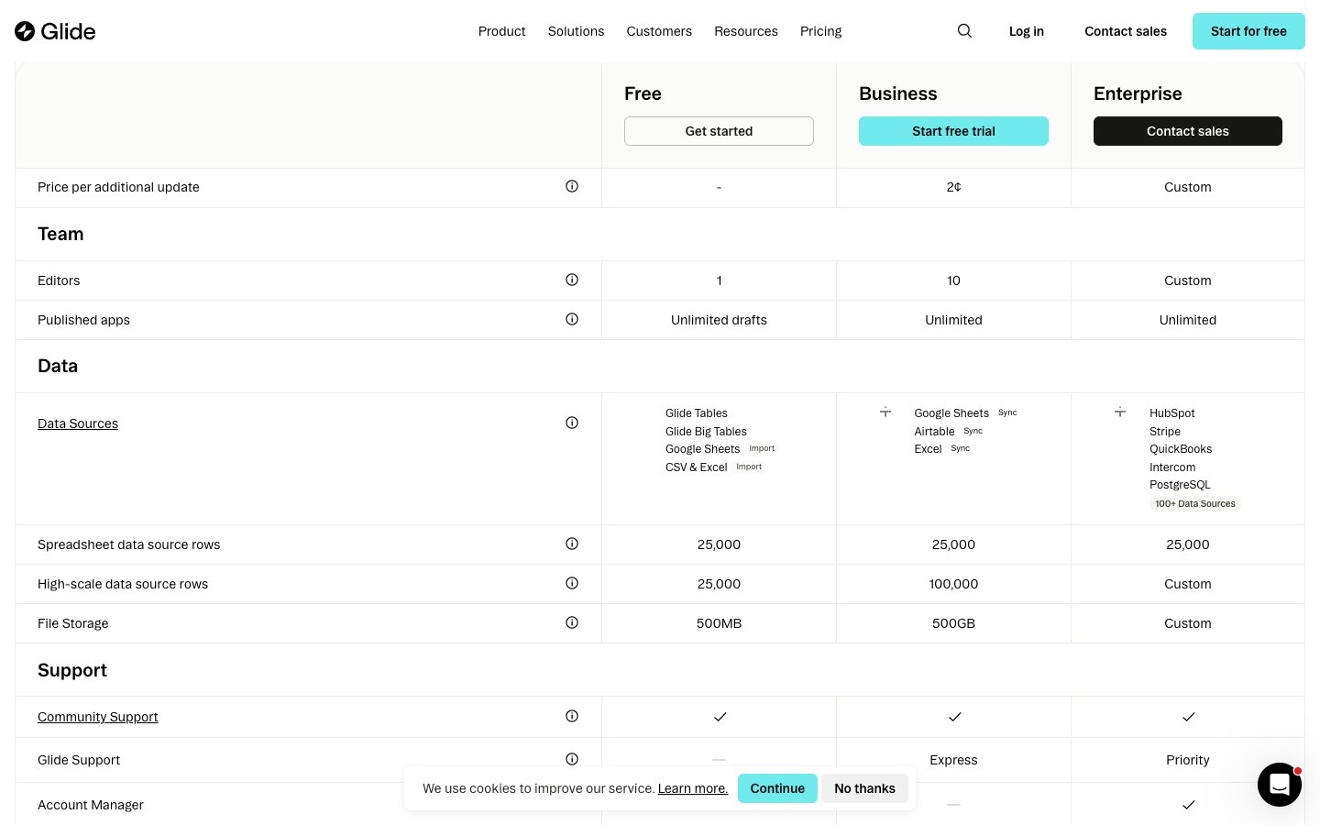Show info for Price per additional update
Screen dimensions: 1320x825
coord(572,187)
